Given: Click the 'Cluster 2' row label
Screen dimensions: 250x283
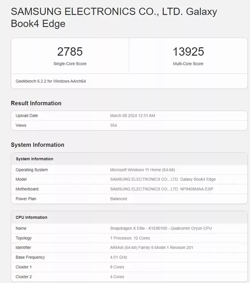Looking at the screenshot, I should click(x=23, y=277).
